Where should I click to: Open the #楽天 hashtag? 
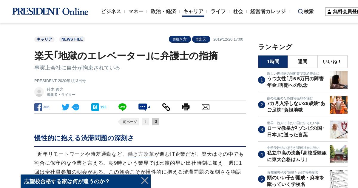201,39
